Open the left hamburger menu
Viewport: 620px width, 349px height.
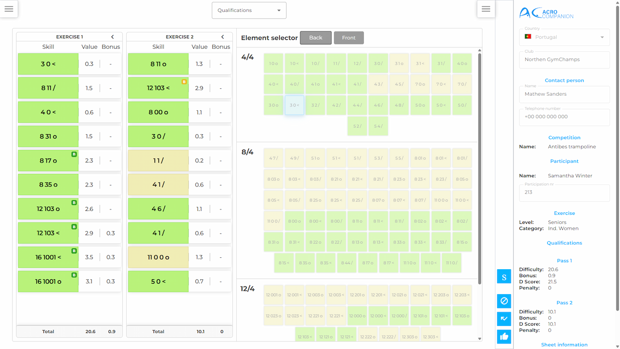(9, 9)
